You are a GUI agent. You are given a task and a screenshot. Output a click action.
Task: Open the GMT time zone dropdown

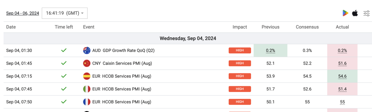click(x=65, y=13)
